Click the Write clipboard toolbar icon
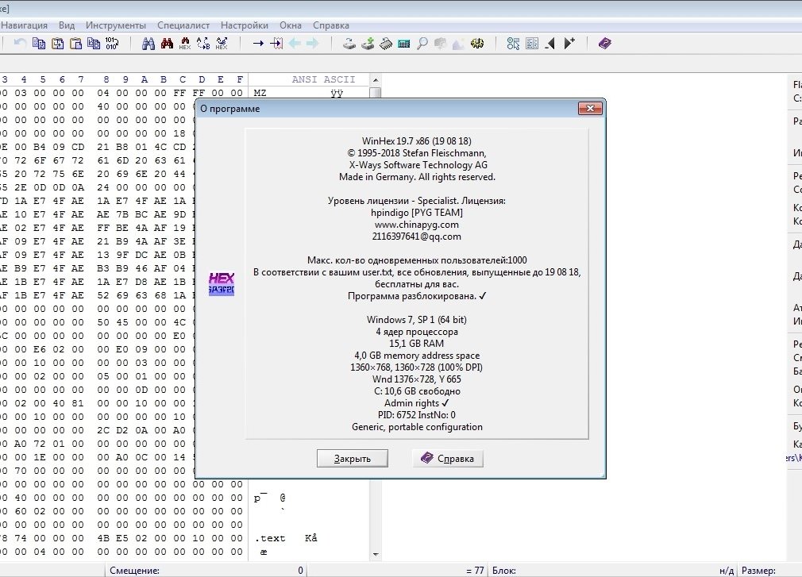The image size is (802, 577). click(58, 44)
